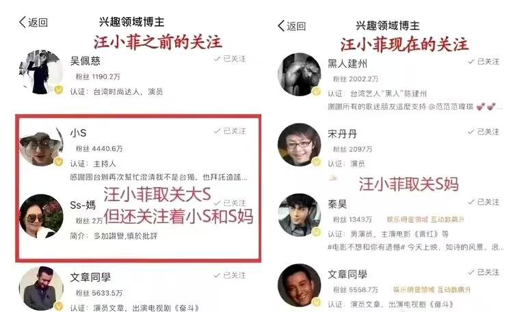This screenshot has height=312, width=513.
Task: Unfollow 秦昊 via 已关注 button
Action: [x=484, y=202]
